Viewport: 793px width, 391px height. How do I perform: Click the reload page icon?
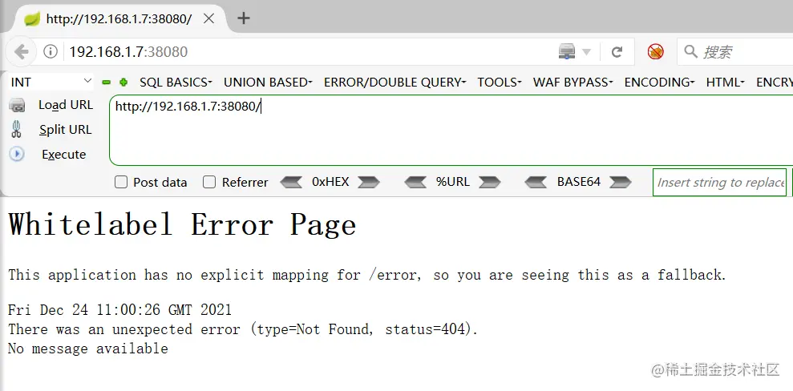(x=617, y=51)
